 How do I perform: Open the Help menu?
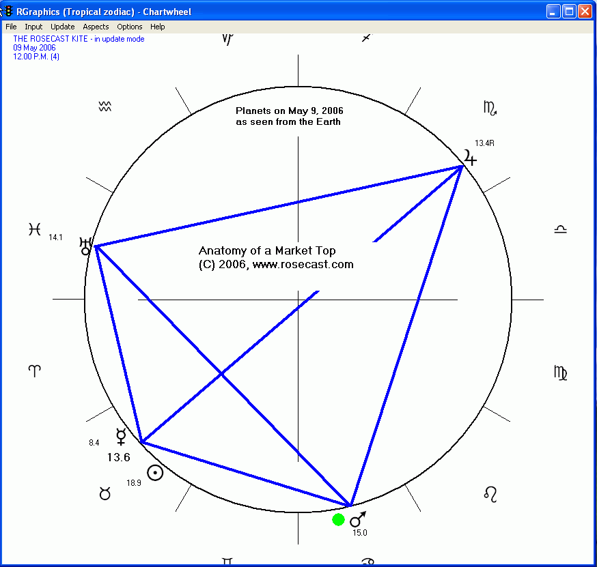158,27
